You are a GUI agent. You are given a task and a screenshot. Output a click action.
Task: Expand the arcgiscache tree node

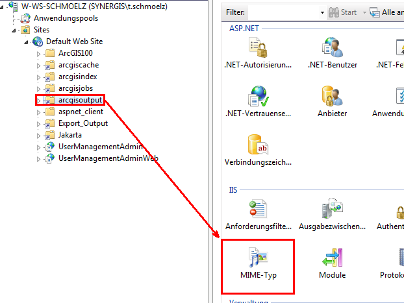pos(38,66)
